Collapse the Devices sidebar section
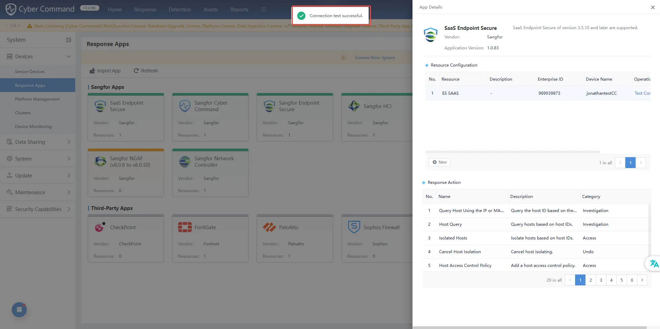The height and width of the screenshot is (329, 660). coord(68,57)
